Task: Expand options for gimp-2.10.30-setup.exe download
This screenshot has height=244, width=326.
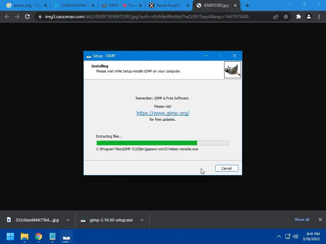Action: tap(142, 220)
